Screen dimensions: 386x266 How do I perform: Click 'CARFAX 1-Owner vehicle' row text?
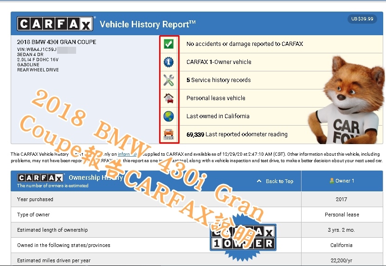click(219, 62)
